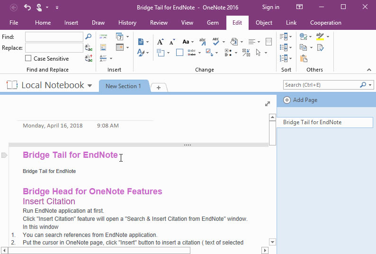Open the Change Case Aa dropdown
376x254 pixels.
(x=188, y=42)
